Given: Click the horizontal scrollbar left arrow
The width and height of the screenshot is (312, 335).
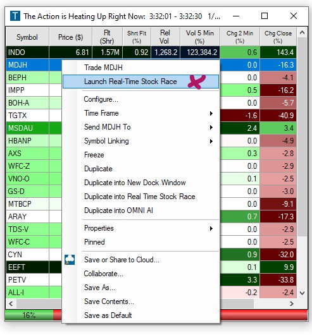Looking at the screenshot, I should tap(11, 303).
